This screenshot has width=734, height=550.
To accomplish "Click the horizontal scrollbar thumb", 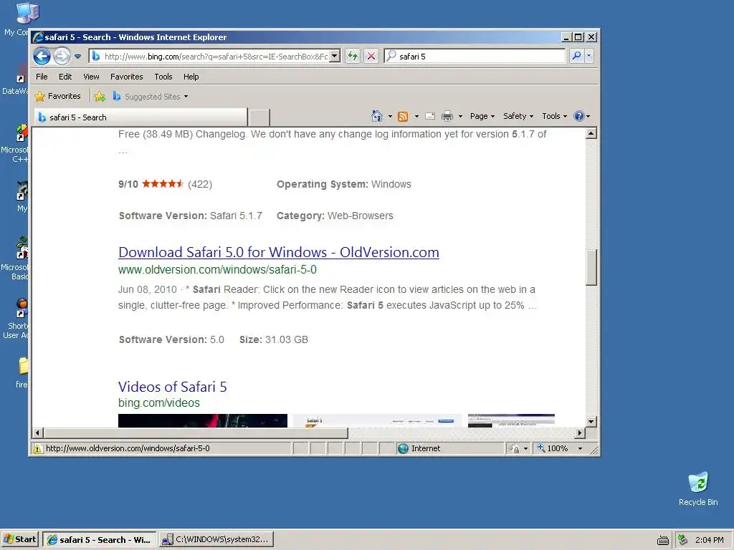I will pos(196,433).
